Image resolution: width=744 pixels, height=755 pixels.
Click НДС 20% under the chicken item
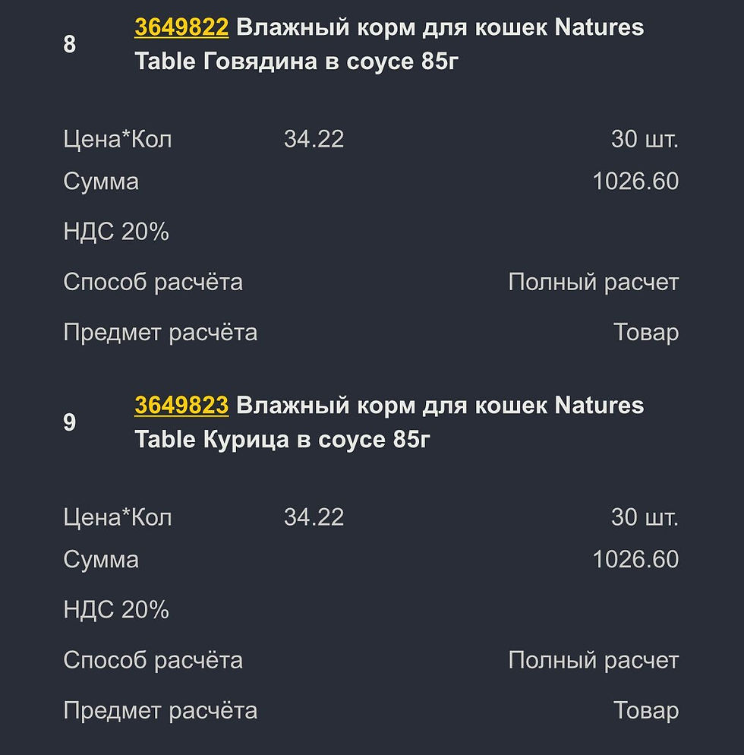point(116,610)
